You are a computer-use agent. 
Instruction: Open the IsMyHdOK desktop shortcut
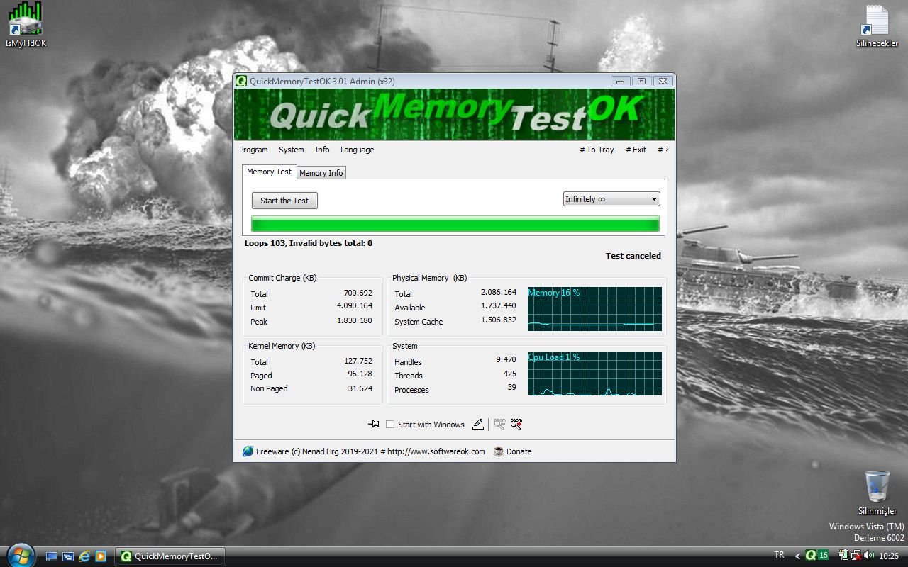coord(26,25)
